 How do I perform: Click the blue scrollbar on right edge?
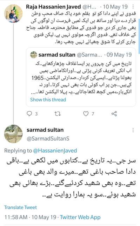(x=139, y=36)
